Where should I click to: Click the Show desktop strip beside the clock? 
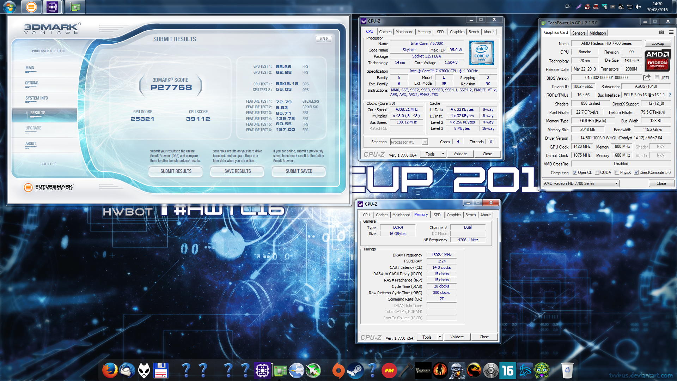tap(675, 7)
